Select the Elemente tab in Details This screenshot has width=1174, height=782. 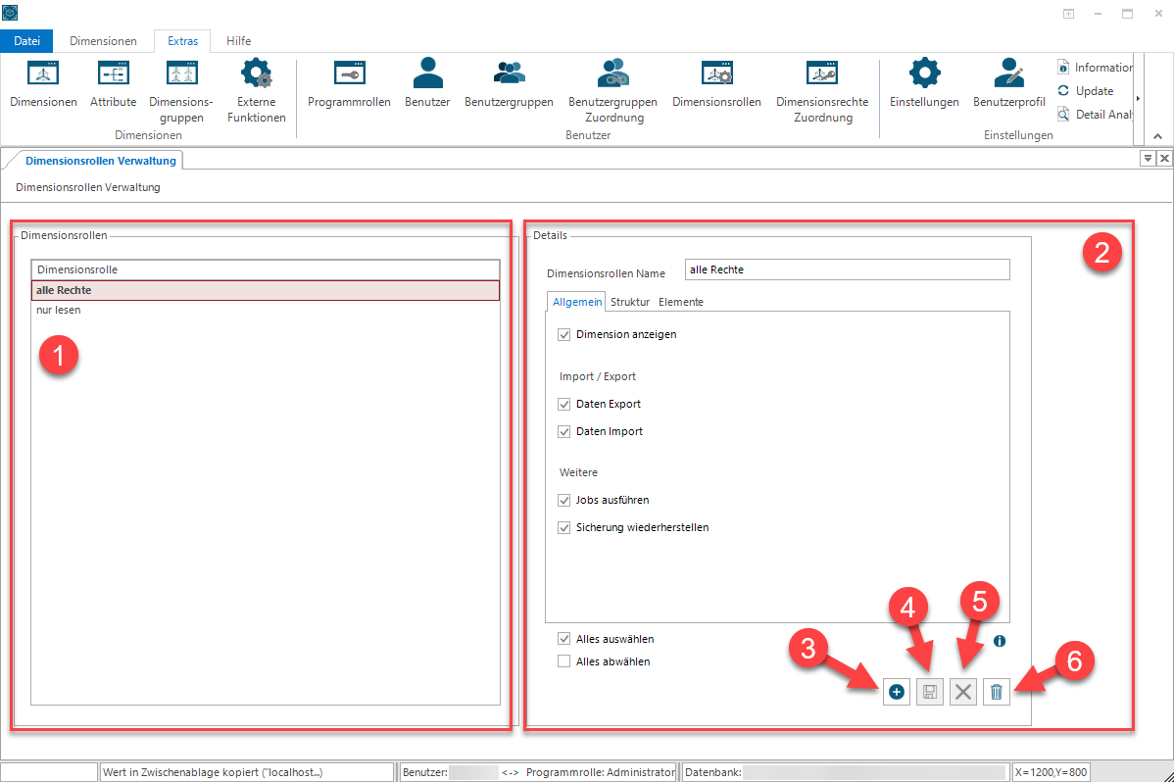(681, 302)
